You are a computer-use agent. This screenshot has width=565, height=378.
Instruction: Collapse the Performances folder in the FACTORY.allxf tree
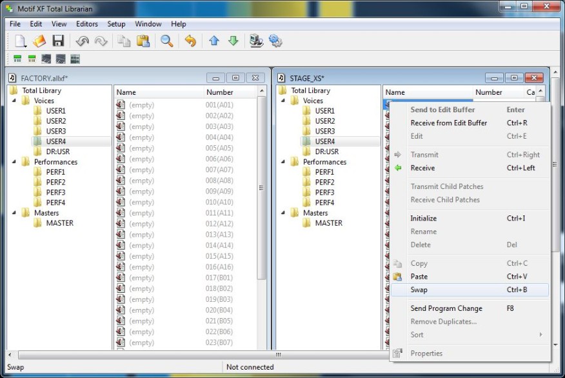pos(14,162)
